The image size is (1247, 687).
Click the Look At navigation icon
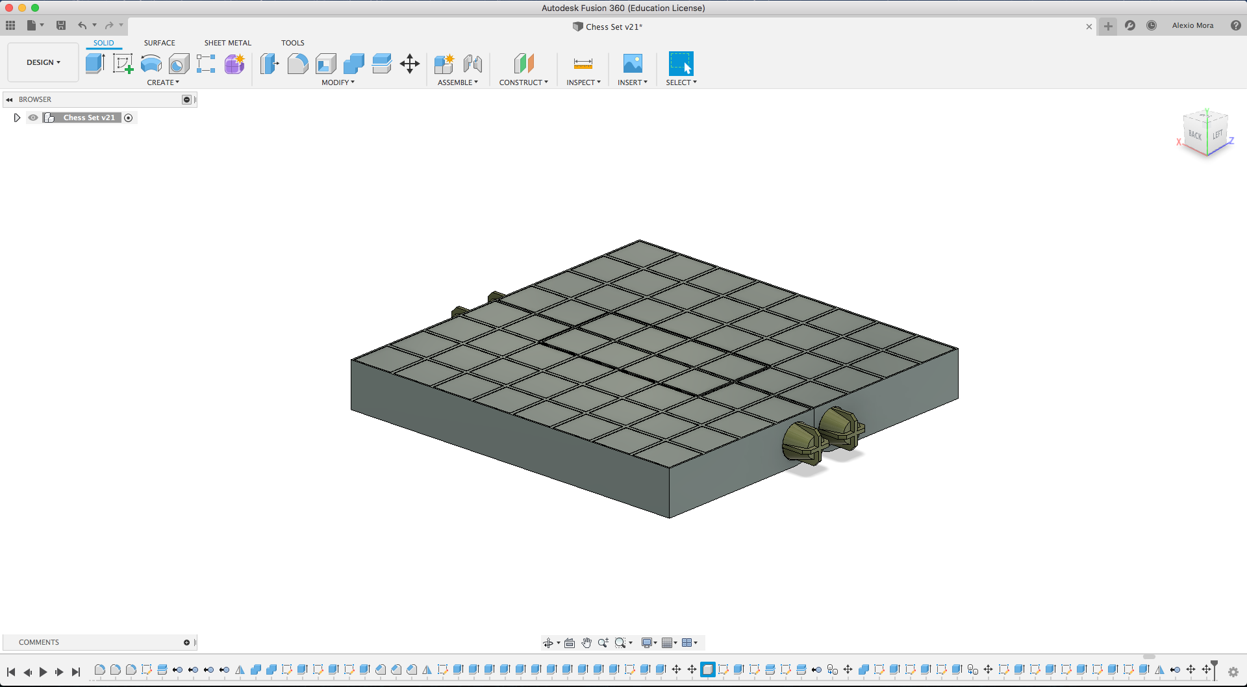point(570,643)
